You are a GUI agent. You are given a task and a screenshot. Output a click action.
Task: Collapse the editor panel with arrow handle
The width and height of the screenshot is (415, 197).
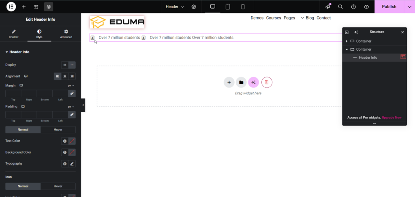83,105
